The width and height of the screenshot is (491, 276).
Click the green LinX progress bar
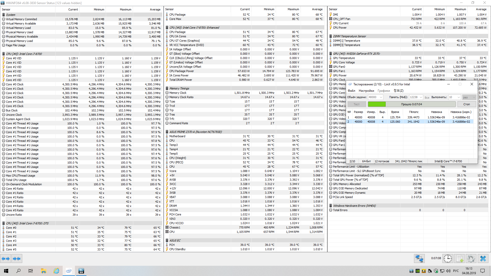pos(377,104)
